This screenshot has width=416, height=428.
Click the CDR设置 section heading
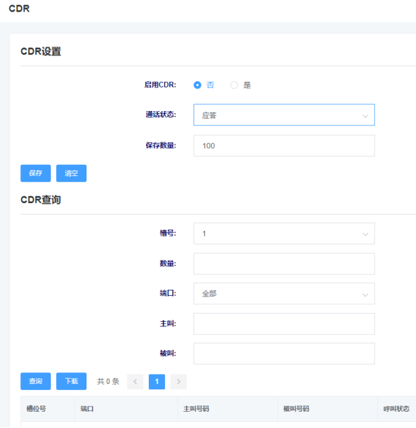coord(41,51)
